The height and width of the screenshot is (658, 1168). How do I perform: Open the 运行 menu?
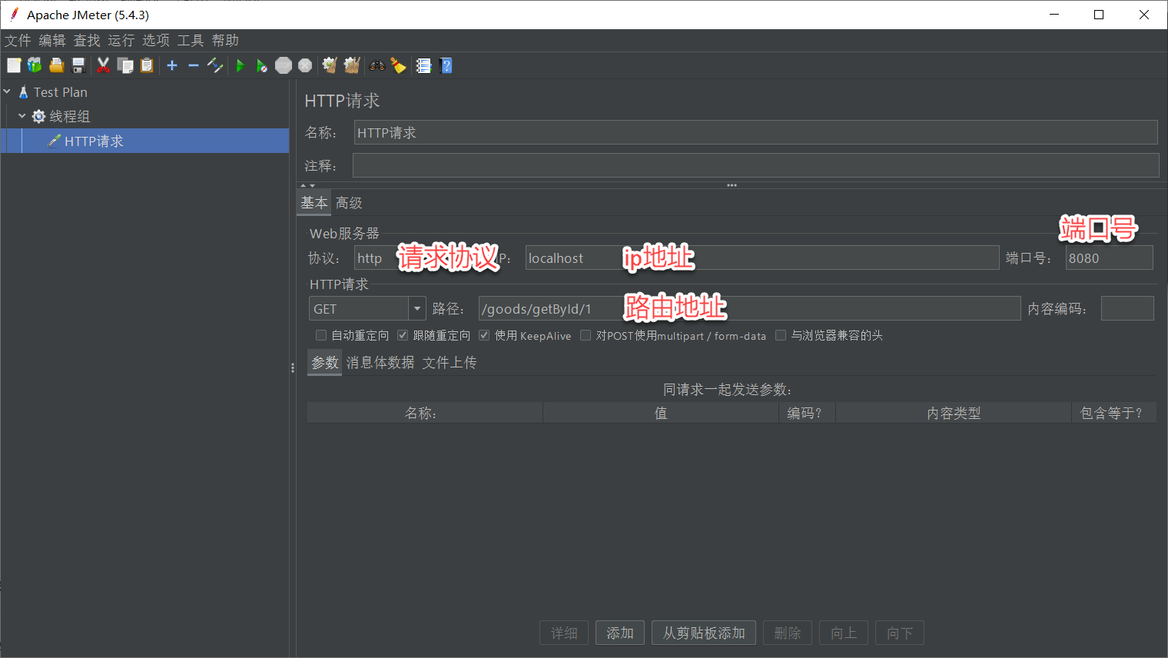tap(121, 41)
